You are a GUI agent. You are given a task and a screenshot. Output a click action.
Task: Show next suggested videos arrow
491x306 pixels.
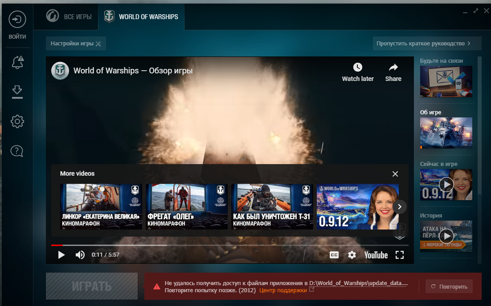400,207
